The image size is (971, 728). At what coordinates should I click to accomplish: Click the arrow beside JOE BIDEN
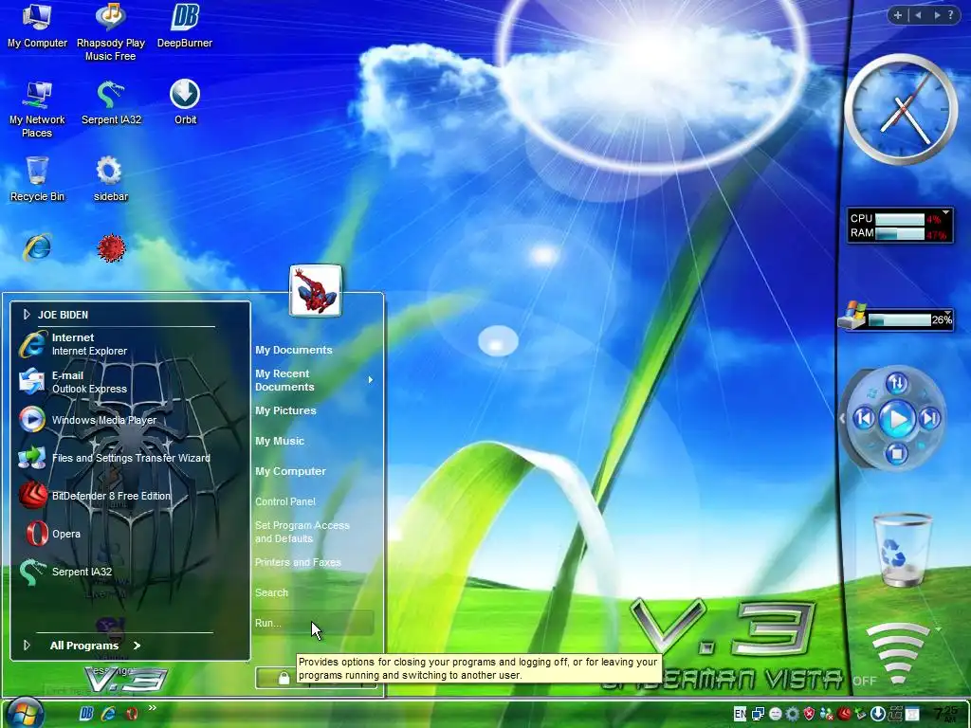tap(27, 315)
